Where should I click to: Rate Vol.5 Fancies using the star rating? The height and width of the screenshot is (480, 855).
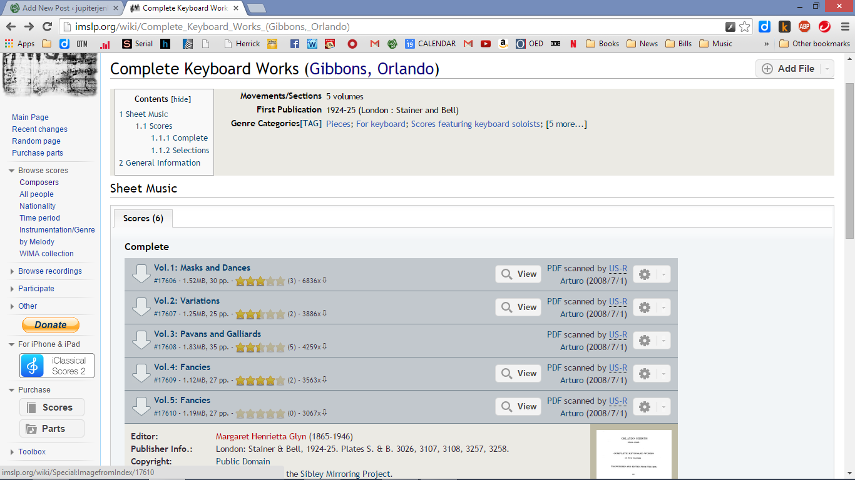(x=260, y=414)
